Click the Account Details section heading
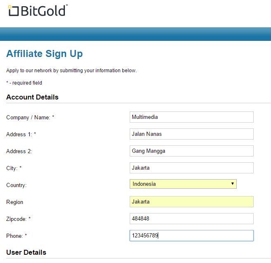Viewport: 271px width, 263px height. coord(32,97)
